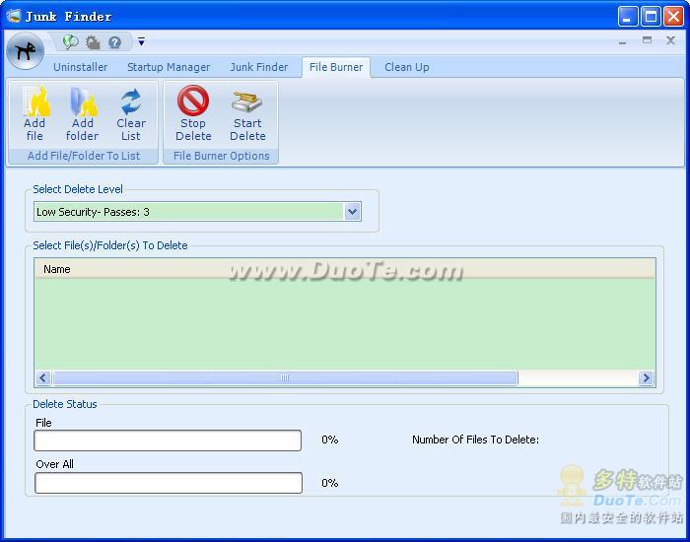This screenshot has height=542, width=690.
Task: Expand the quick access toolbar customize arrow
Action: (x=141, y=41)
